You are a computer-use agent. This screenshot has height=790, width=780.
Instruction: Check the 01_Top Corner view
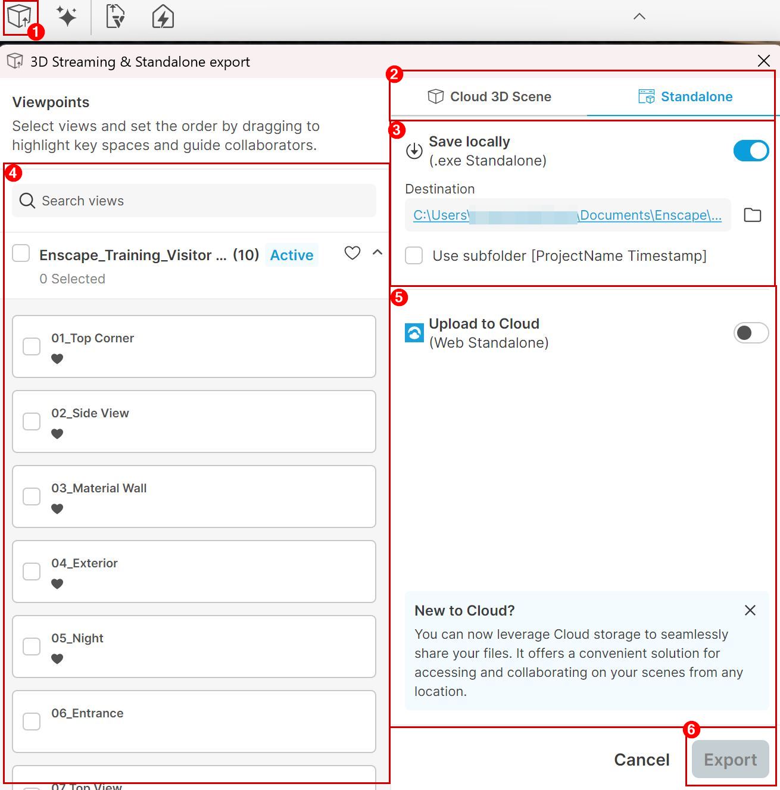tap(32, 346)
